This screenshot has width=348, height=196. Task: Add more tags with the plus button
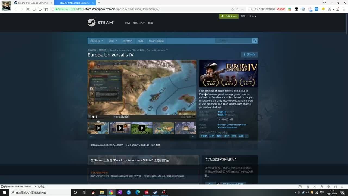click(x=247, y=136)
